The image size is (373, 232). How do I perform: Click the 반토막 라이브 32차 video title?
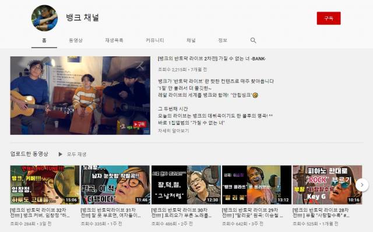40,213
